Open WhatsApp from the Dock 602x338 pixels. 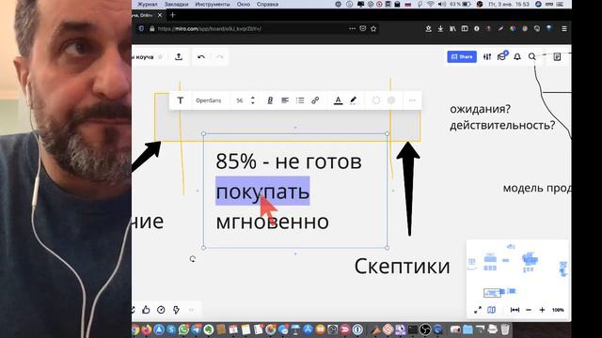[183, 330]
